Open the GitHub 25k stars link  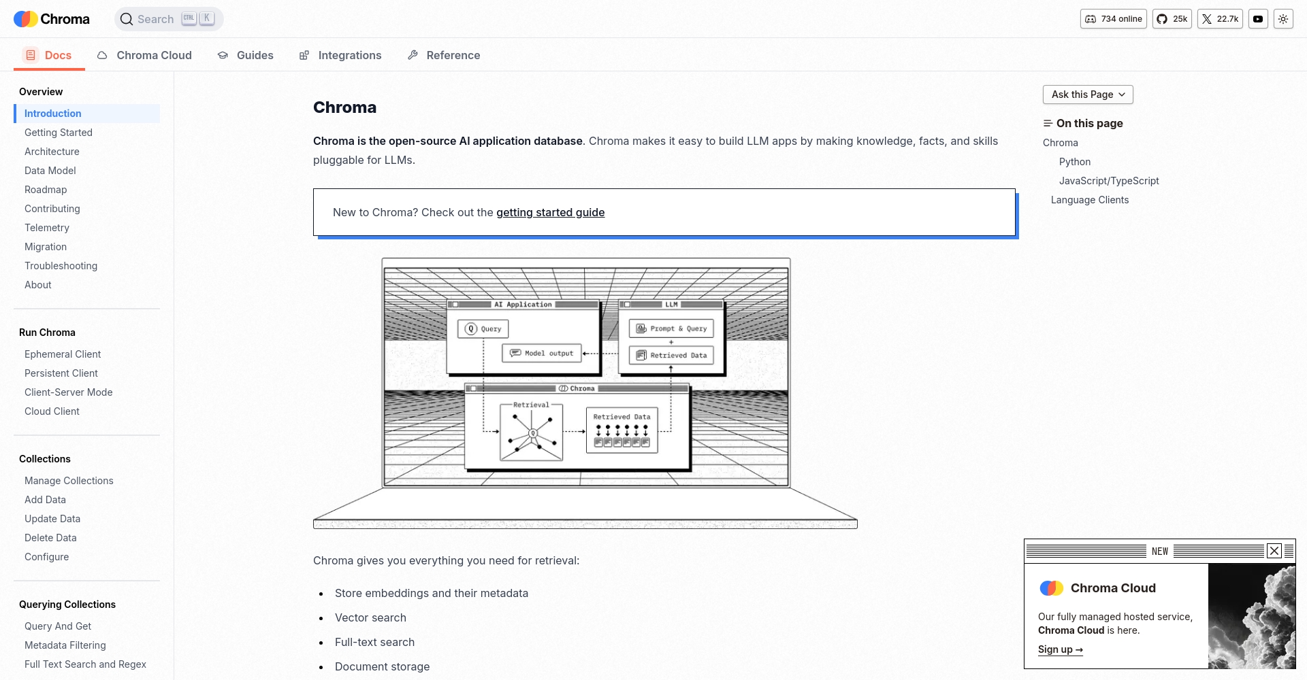point(1172,19)
